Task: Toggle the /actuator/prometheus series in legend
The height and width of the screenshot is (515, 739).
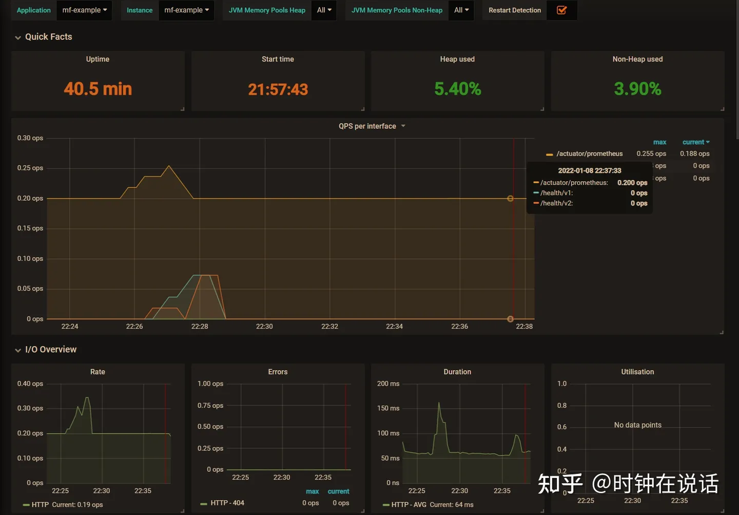Action: pyautogui.click(x=589, y=154)
